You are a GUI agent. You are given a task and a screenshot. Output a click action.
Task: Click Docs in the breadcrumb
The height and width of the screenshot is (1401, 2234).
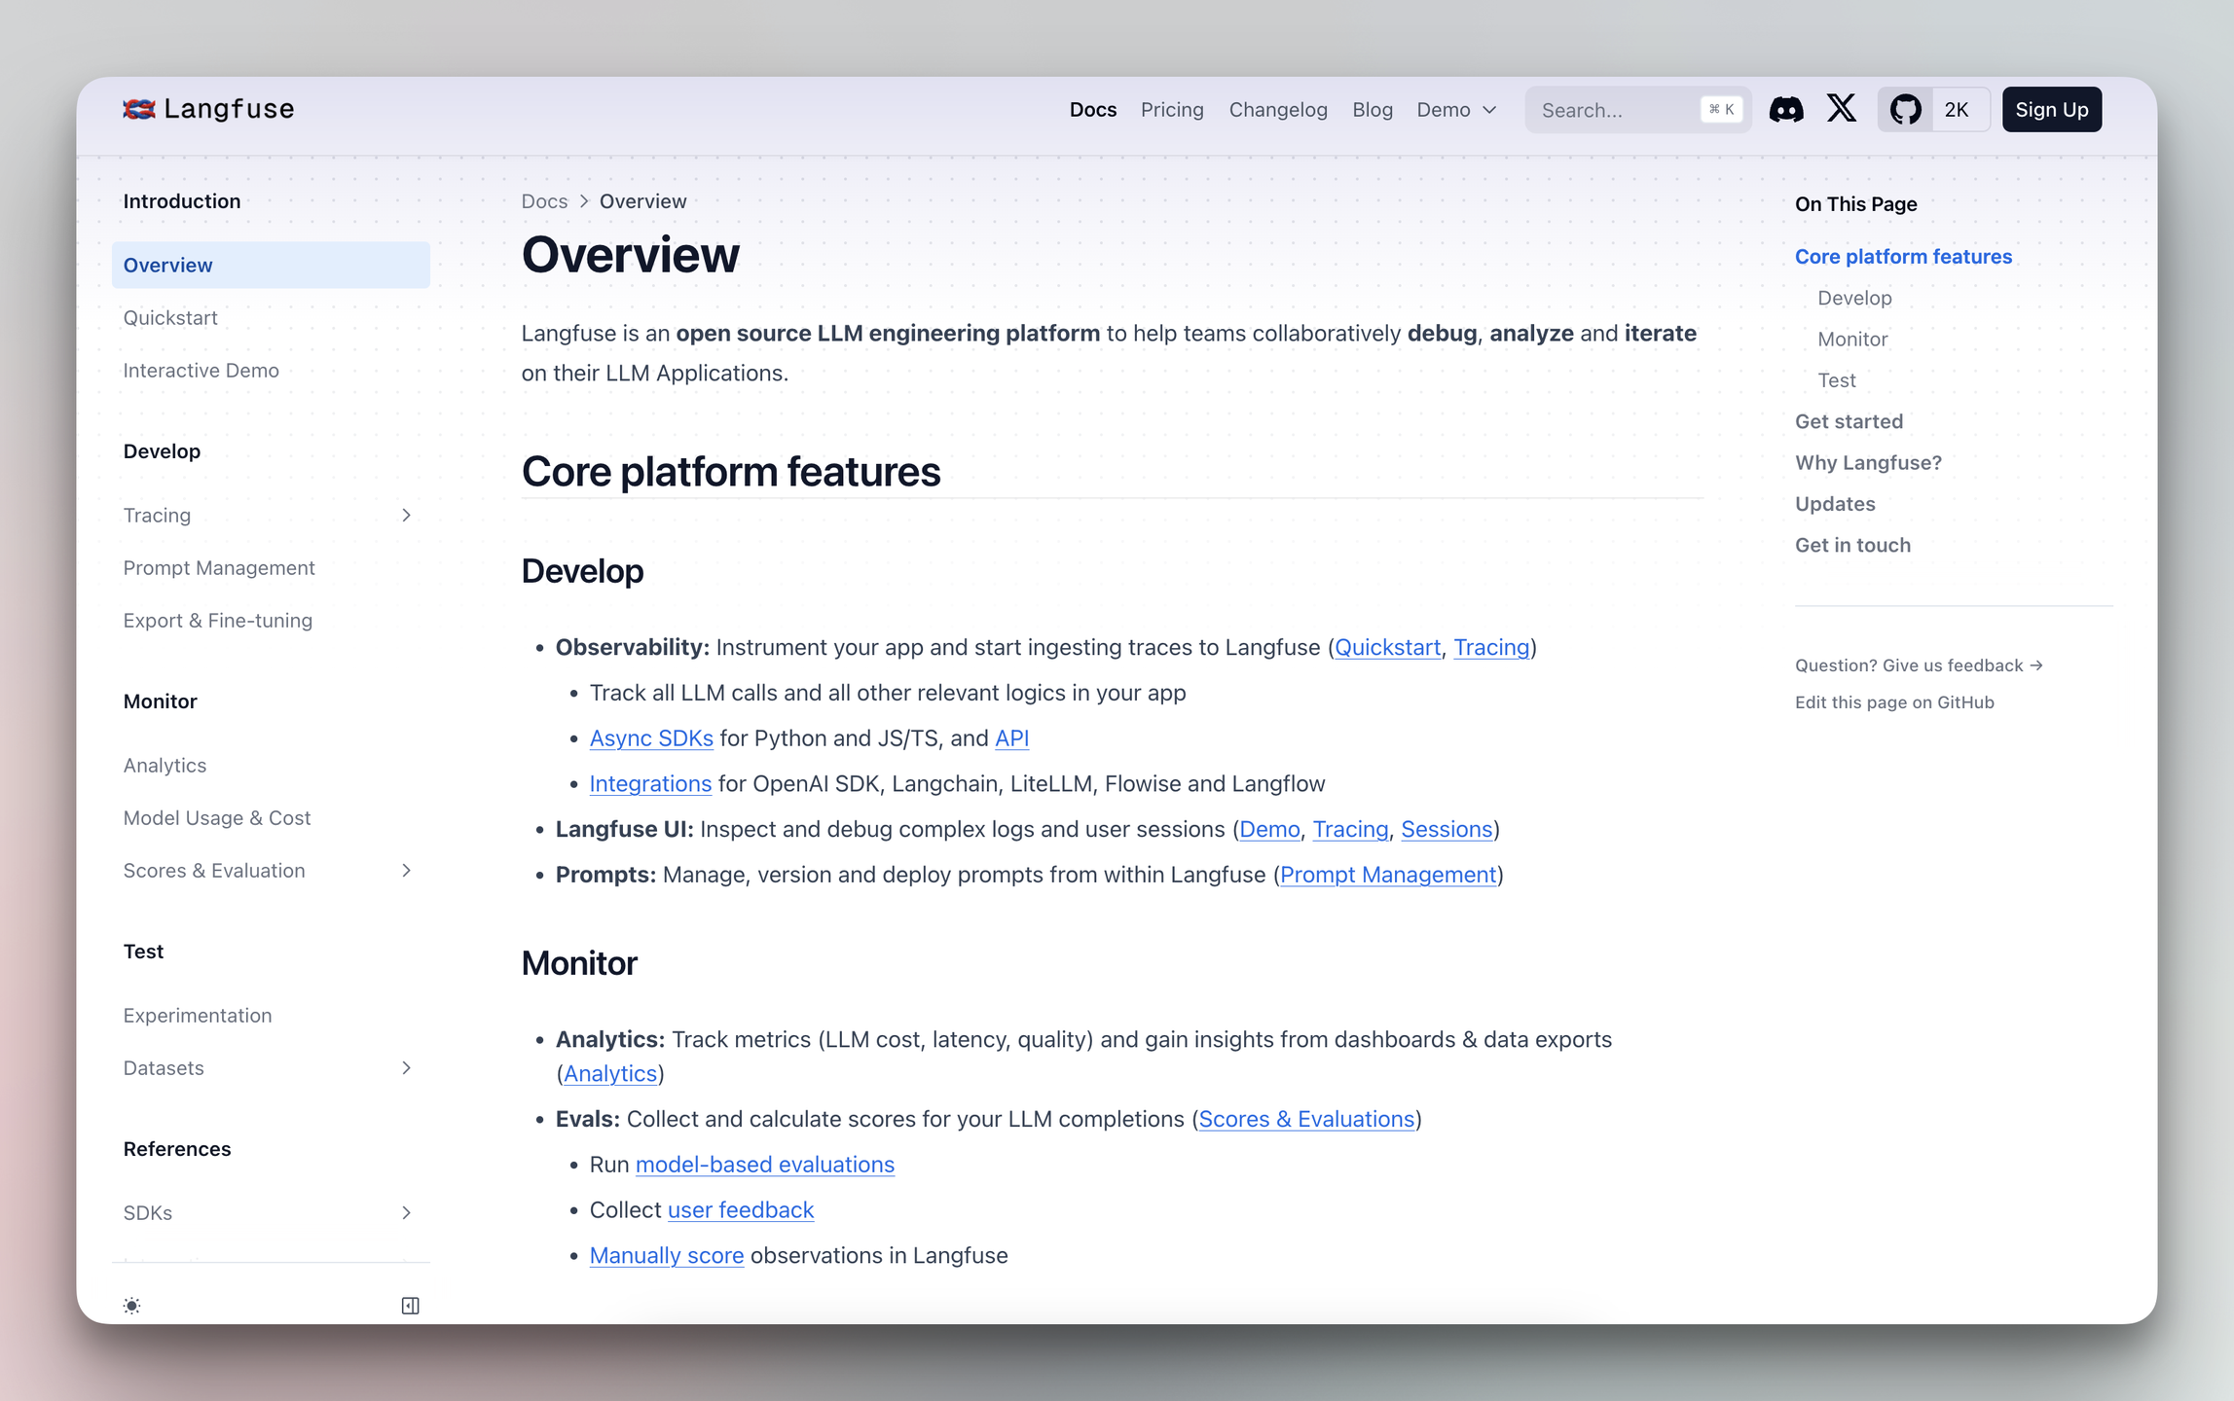click(x=543, y=200)
